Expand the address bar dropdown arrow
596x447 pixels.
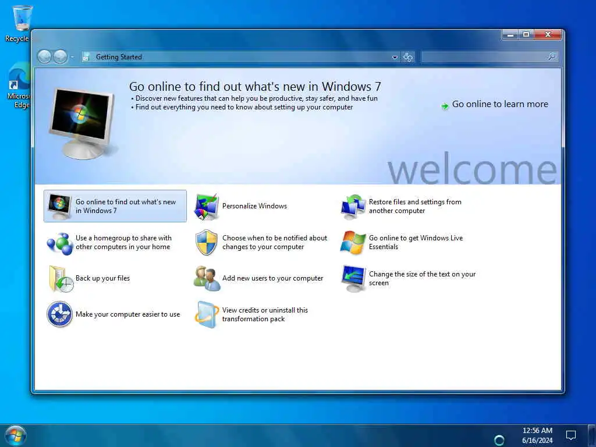click(395, 58)
